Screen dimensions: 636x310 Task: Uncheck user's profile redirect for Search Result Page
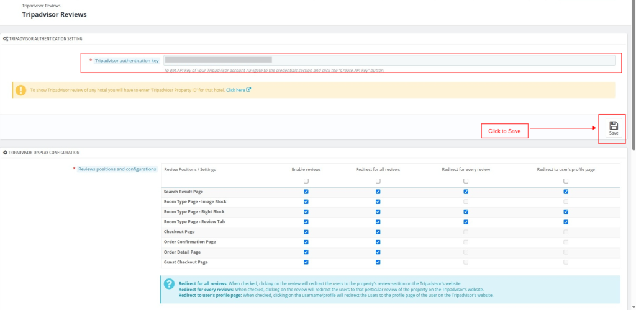(566, 192)
